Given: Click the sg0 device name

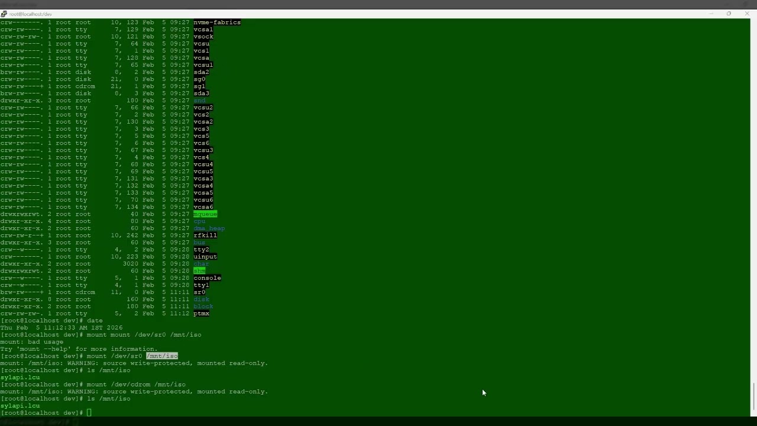Looking at the screenshot, I should pyautogui.click(x=199, y=79).
